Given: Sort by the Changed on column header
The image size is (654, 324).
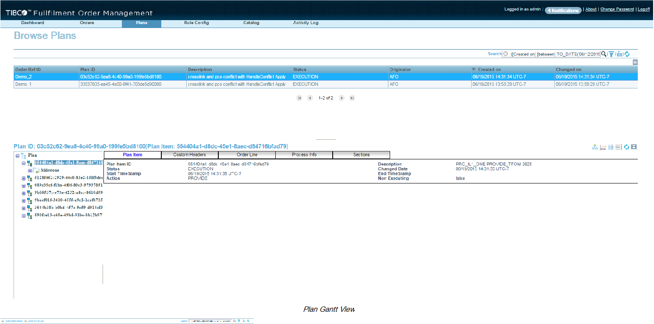Looking at the screenshot, I should (x=596, y=70).
